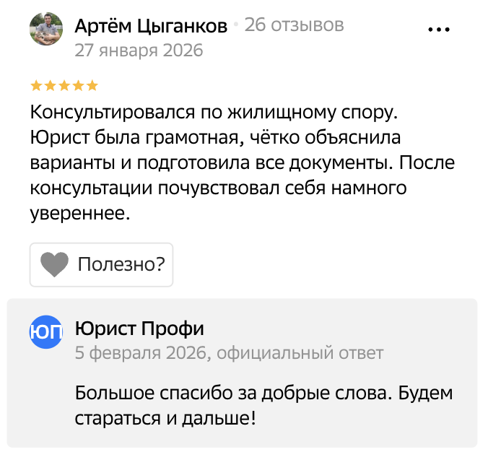Click the heart icon beside Полезно?
This screenshot has height=465, width=488.
click(x=54, y=265)
